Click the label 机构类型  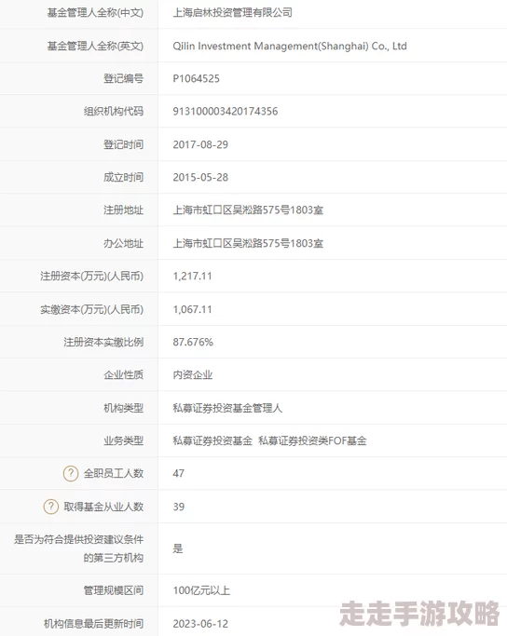pyautogui.click(x=123, y=408)
